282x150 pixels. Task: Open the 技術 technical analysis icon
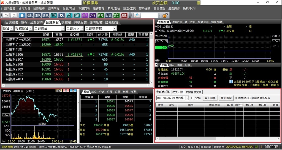coord(77,15)
